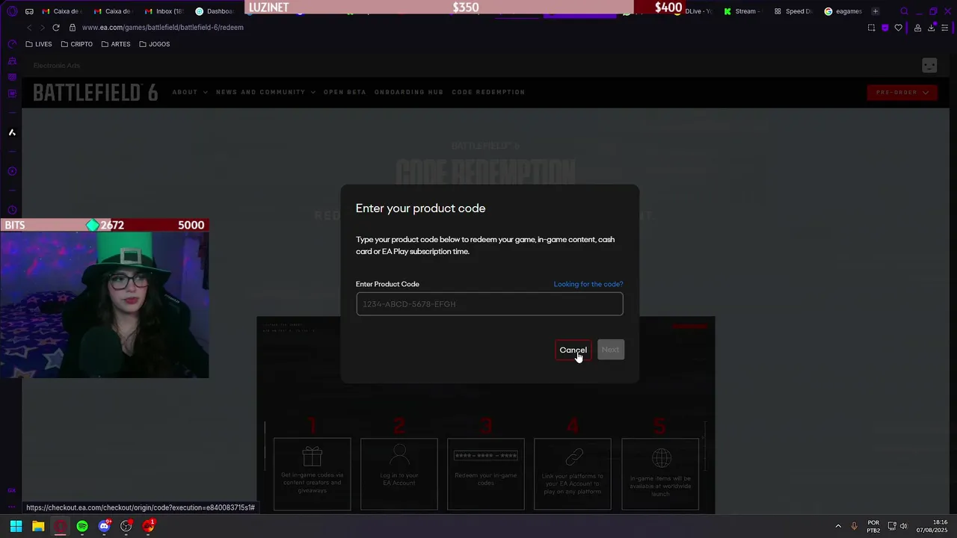Image resolution: width=957 pixels, height=538 pixels.
Task: Focus the Enter Product Code field
Action: (x=489, y=304)
